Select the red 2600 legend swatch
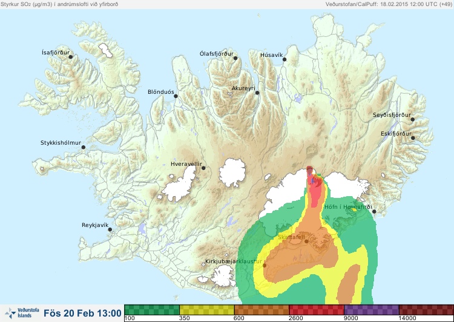This screenshot has width=454, height=322. pyautogui.click(x=317, y=310)
